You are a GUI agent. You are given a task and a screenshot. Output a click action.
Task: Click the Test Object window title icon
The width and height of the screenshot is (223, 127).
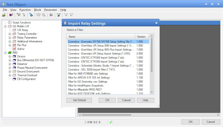[3, 4]
